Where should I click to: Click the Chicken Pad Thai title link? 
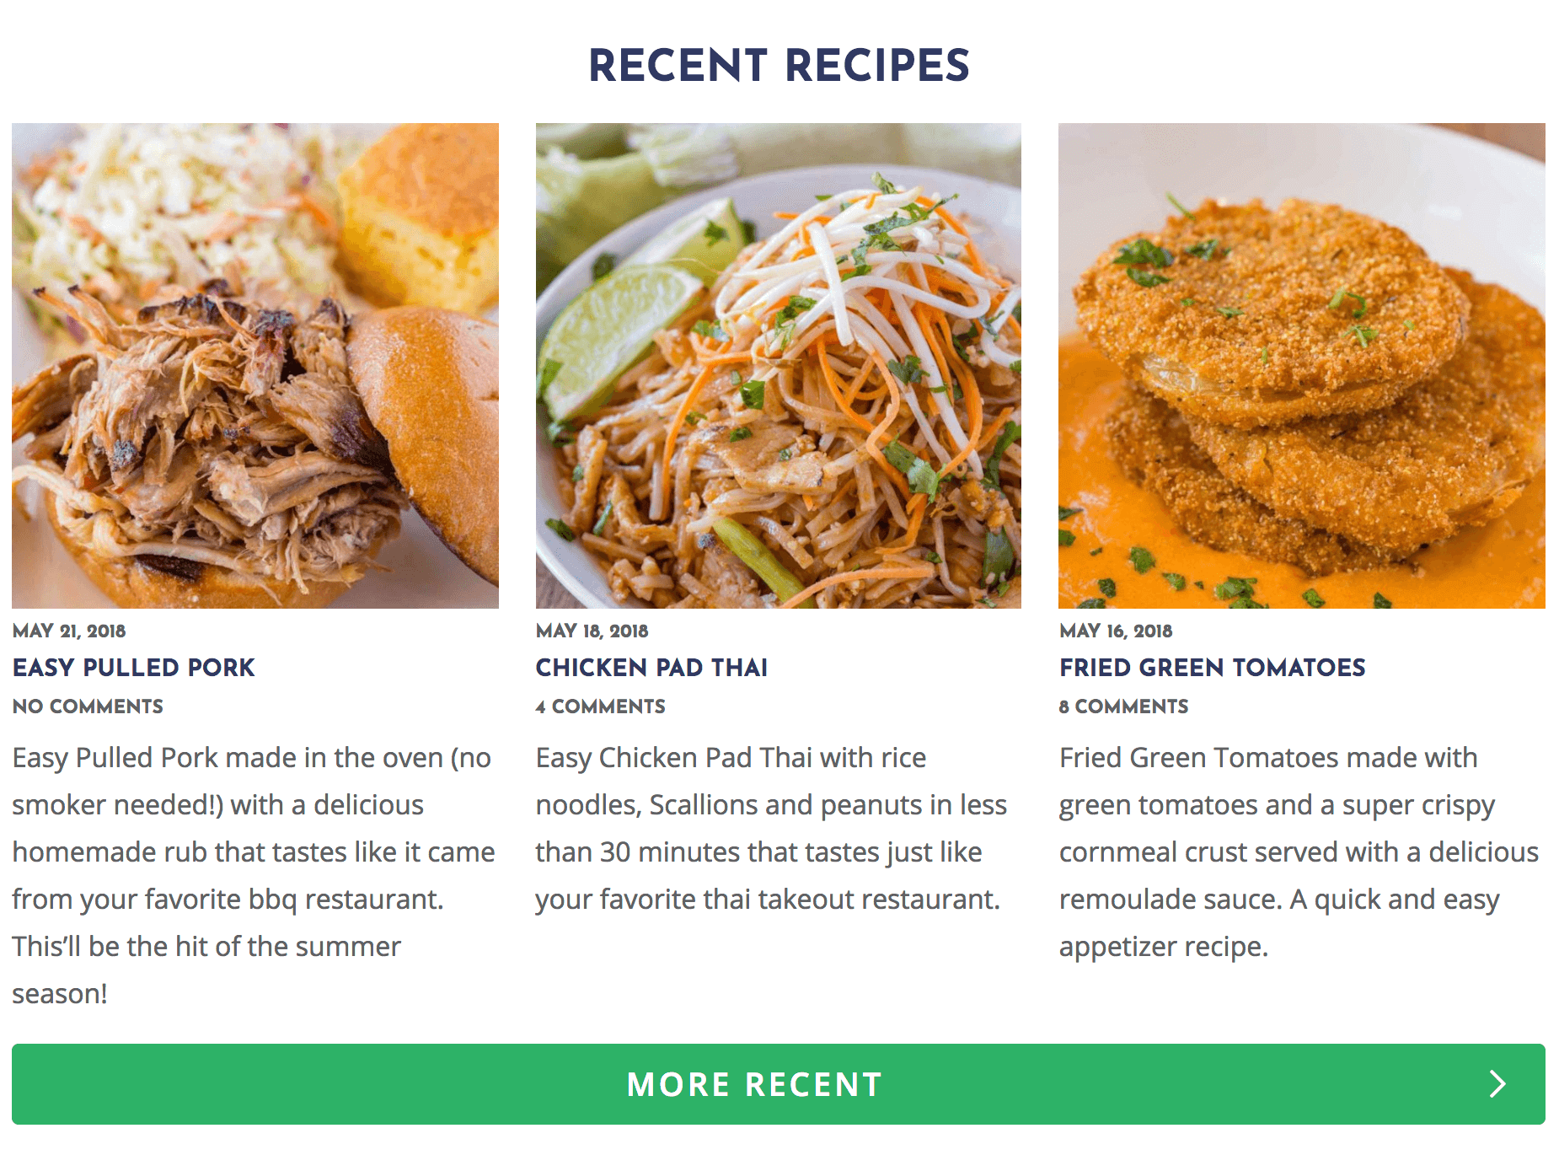(651, 668)
